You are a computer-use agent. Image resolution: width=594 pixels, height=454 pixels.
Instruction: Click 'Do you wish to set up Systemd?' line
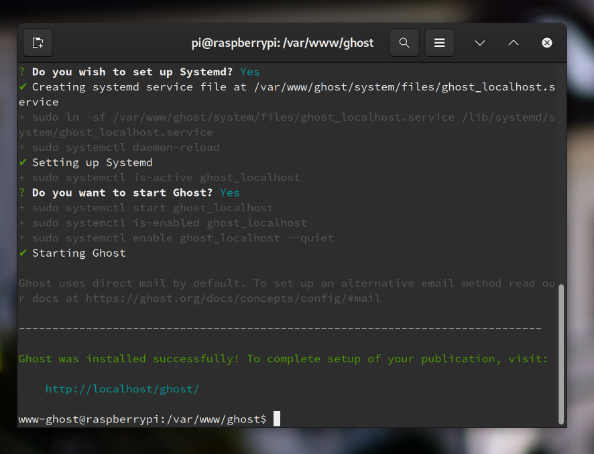(x=139, y=72)
